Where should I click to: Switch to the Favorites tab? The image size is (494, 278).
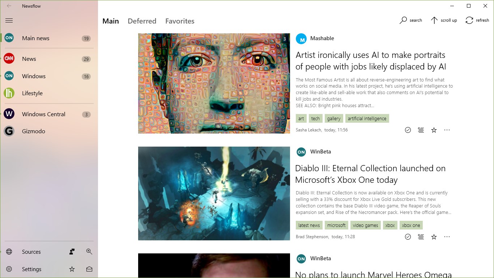[180, 21]
